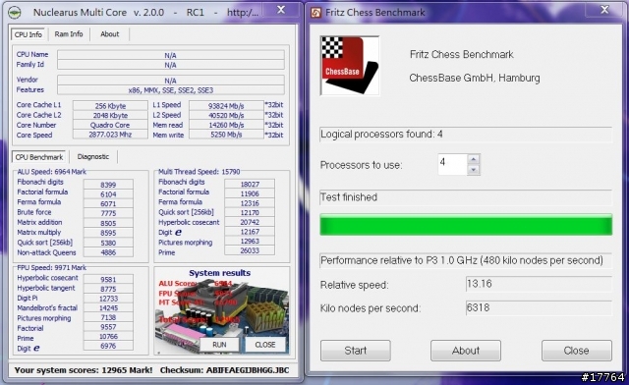Click the Mem read value 14260 Mb/s
The height and width of the screenshot is (385, 629).
(x=226, y=125)
